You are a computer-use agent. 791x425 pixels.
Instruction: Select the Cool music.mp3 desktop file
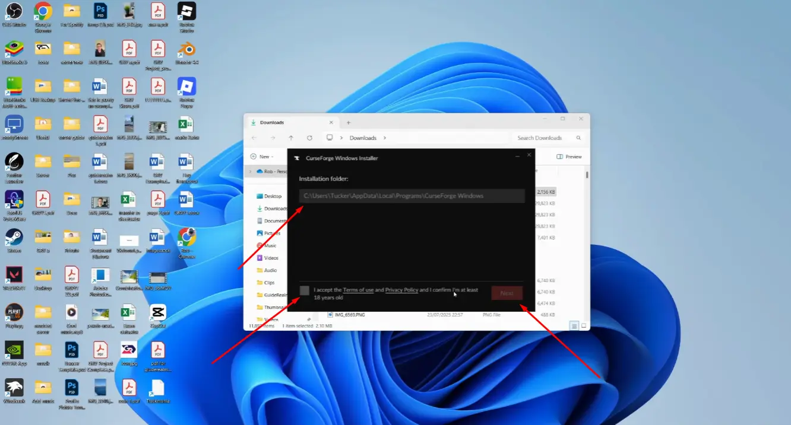pos(71,319)
